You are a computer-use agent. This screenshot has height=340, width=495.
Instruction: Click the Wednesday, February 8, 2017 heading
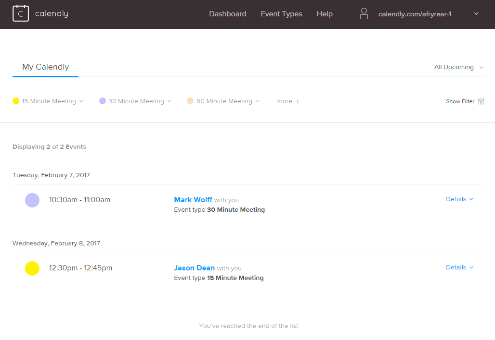pos(56,243)
